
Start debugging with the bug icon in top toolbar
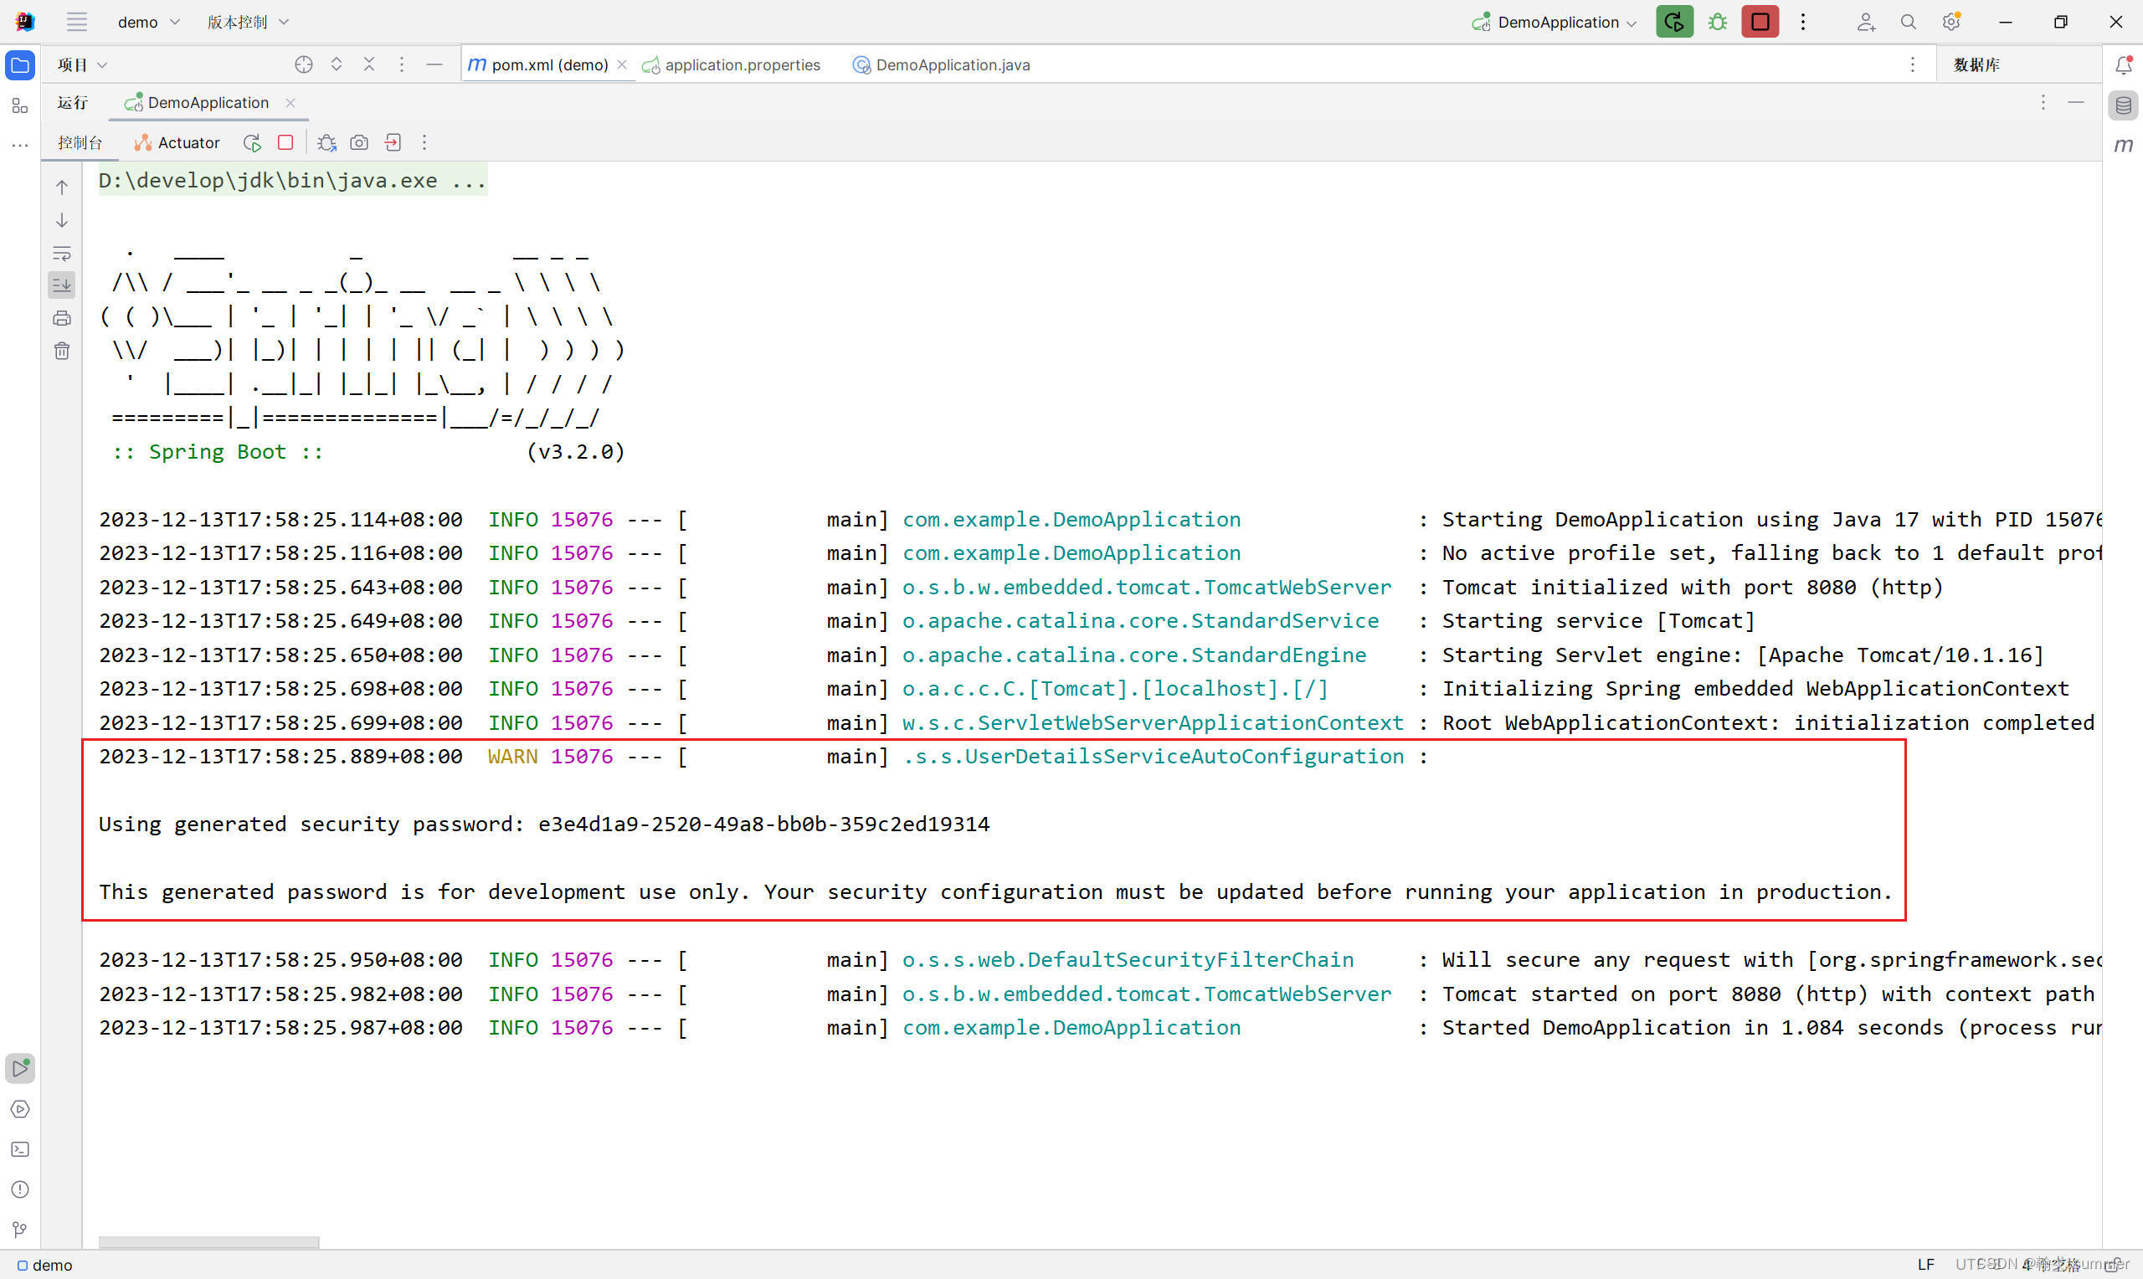(1716, 23)
